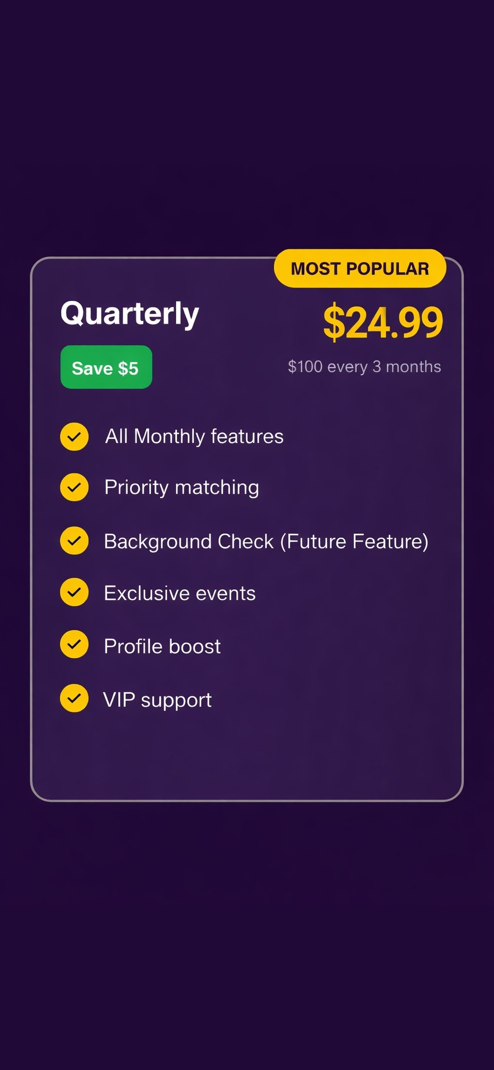Tap the VIP support label
Screen dimensions: 494x1070
coord(157,700)
